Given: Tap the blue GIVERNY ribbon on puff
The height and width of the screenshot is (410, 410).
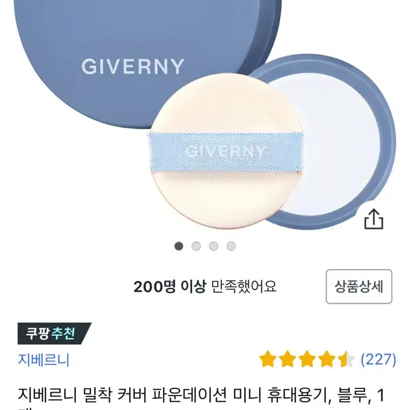Looking at the screenshot, I should click(x=226, y=152).
